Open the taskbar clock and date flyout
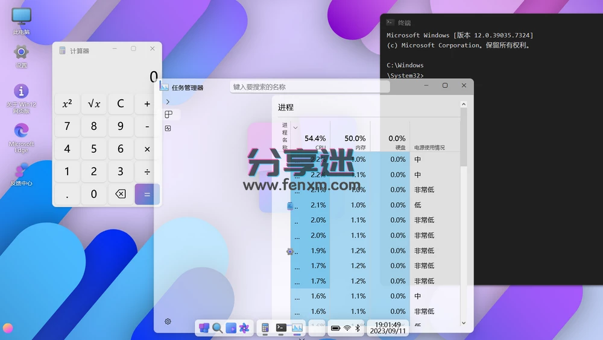 388,328
